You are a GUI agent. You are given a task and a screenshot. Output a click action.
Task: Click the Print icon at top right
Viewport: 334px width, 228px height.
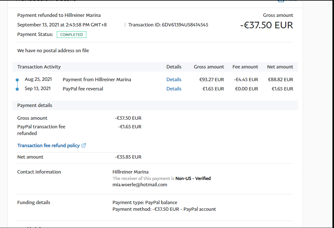[x=281, y=1]
